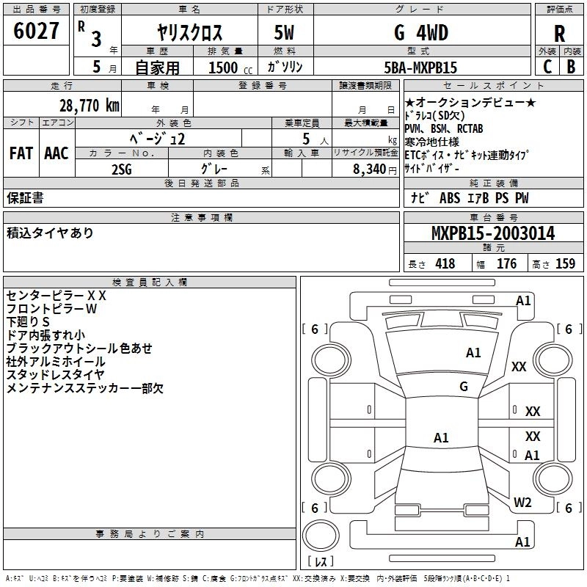The height and width of the screenshot is (587, 587).
Task: Select the lot number 6027
Action: 37,32
